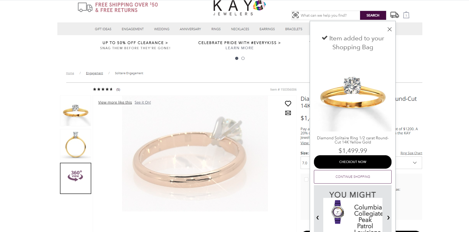Open the Necklaces menu
The height and width of the screenshot is (232, 469).
(x=240, y=29)
